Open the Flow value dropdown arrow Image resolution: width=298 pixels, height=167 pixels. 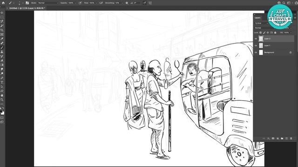[96, 3]
